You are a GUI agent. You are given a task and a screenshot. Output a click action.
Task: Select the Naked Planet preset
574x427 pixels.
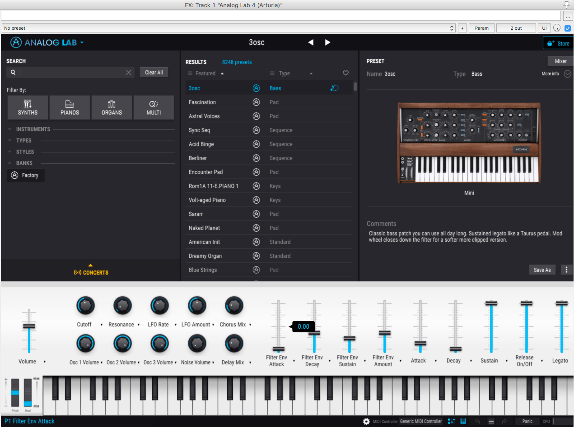(205, 228)
